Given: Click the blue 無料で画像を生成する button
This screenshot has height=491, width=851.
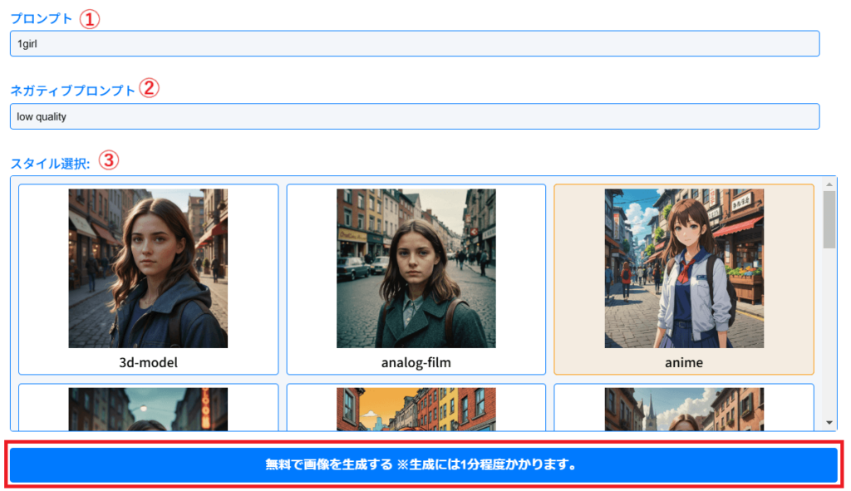Looking at the screenshot, I should pyautogui.click(x=424, y=464).
